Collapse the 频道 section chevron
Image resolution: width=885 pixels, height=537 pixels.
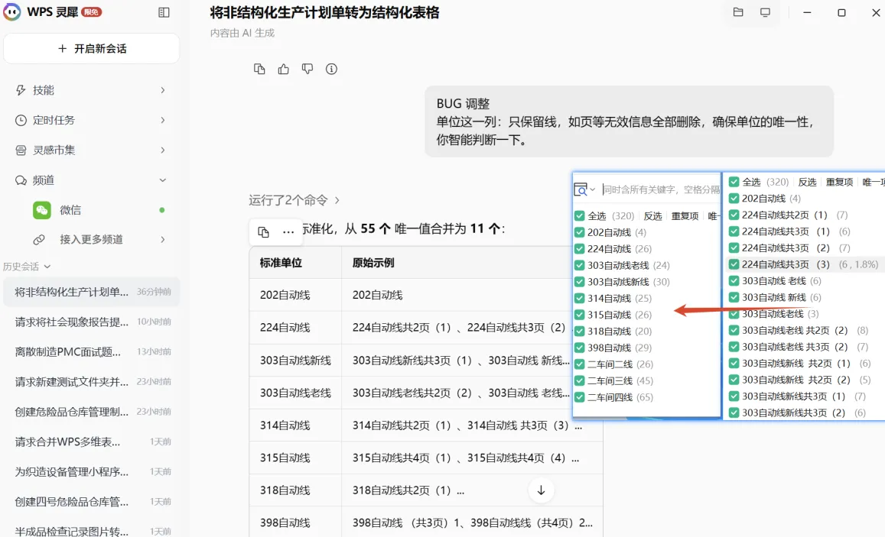click(163, 180)
